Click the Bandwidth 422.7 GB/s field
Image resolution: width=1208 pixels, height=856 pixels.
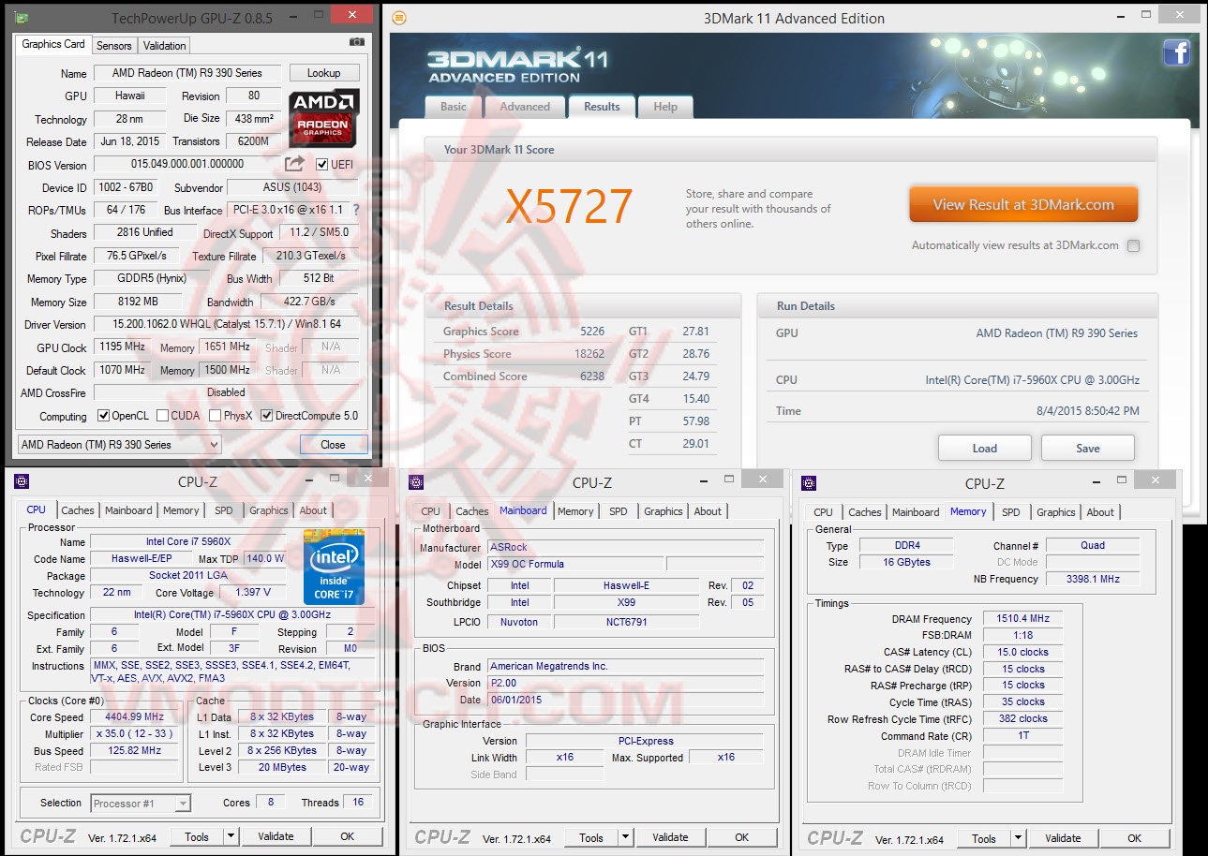[308, 302]
